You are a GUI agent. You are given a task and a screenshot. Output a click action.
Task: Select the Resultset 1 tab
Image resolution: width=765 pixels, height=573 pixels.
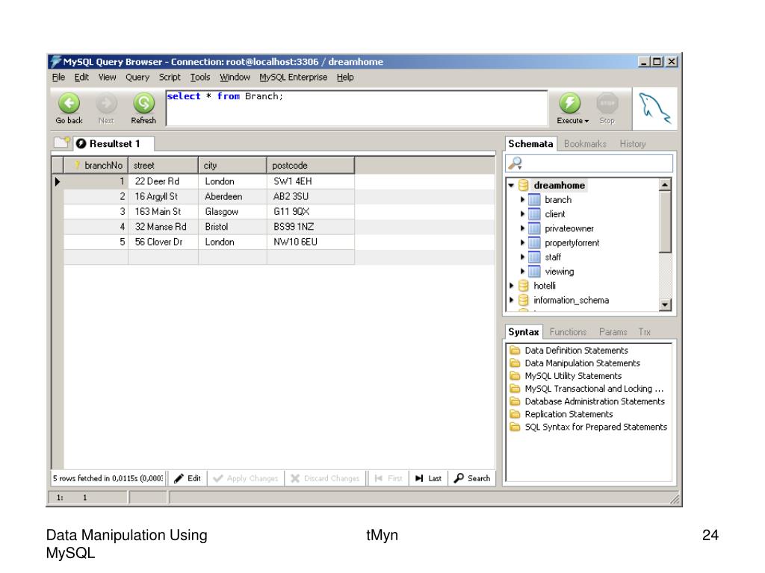click(x=114, y=144)
